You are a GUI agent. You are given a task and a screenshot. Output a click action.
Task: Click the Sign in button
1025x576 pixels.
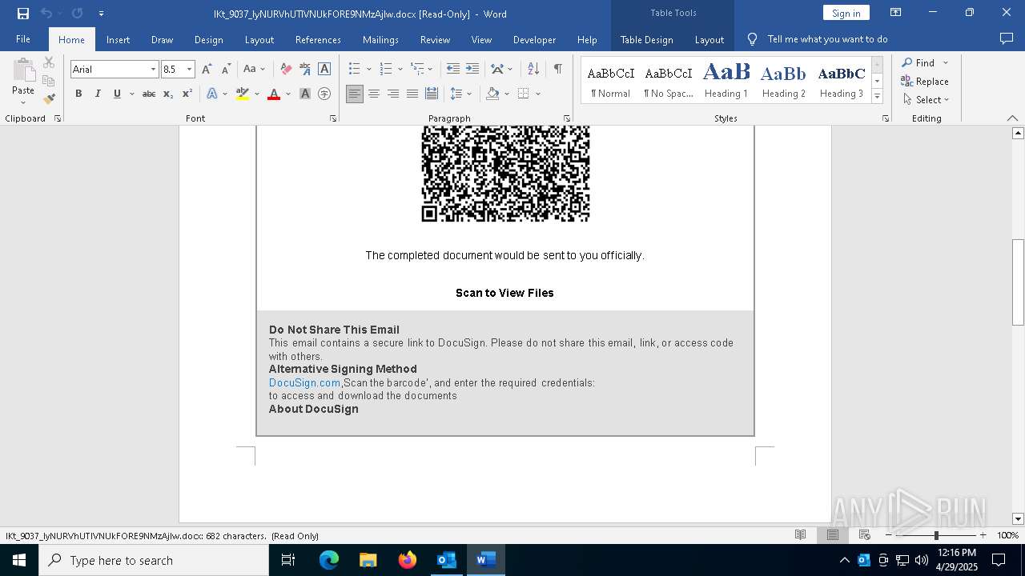pos(846,13)
